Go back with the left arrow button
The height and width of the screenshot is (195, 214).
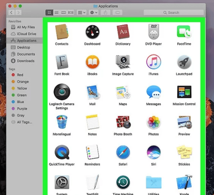tap(12, 13)
